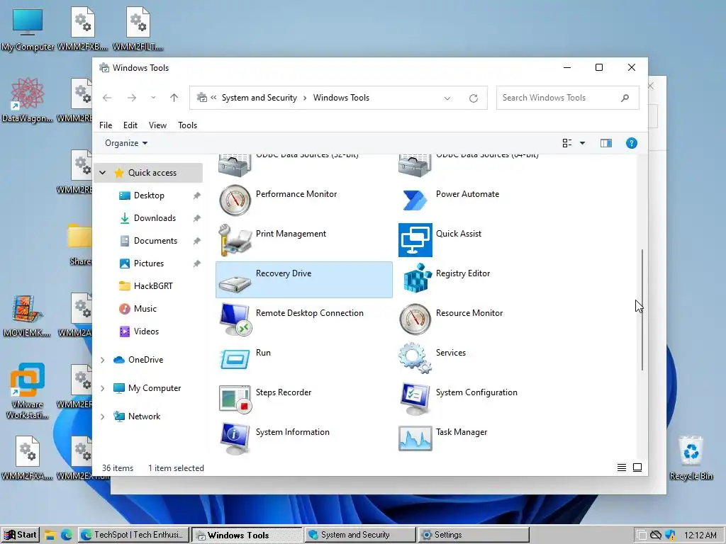Open the My Computer desktop icon
The height and width of the screenshot is (544, 726).
pyautogui.click(x=28, y=30)
